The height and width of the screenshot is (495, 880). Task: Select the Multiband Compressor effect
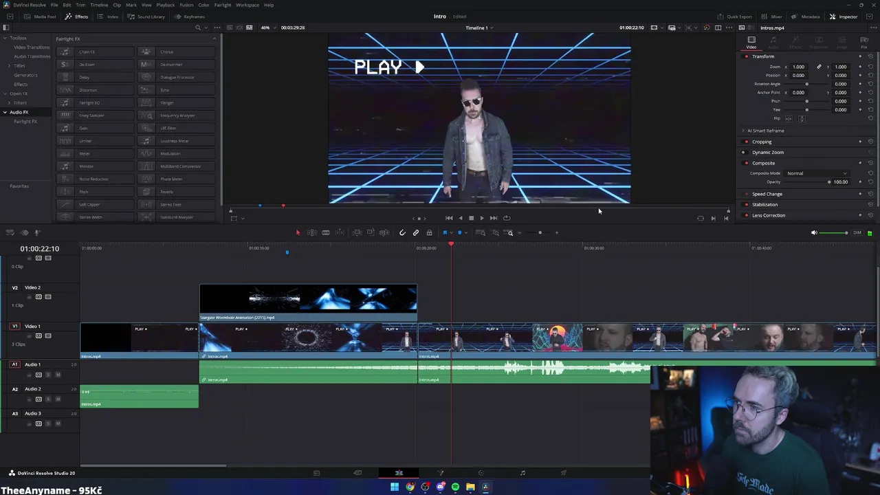(x=177, y=166)
